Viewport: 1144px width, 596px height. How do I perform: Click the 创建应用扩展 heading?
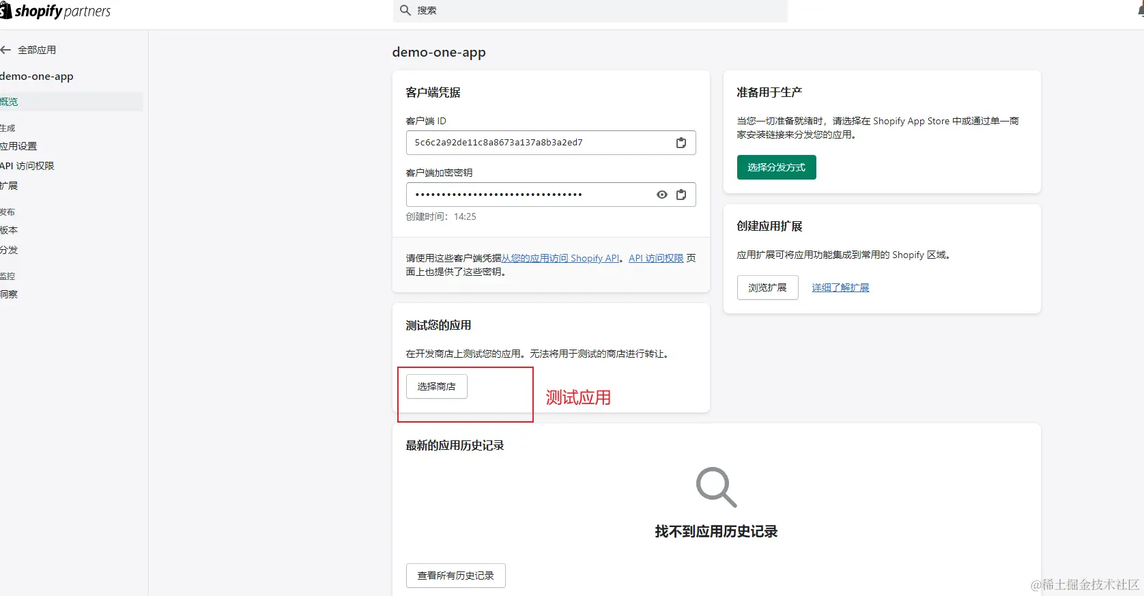[x=769, y=226]
